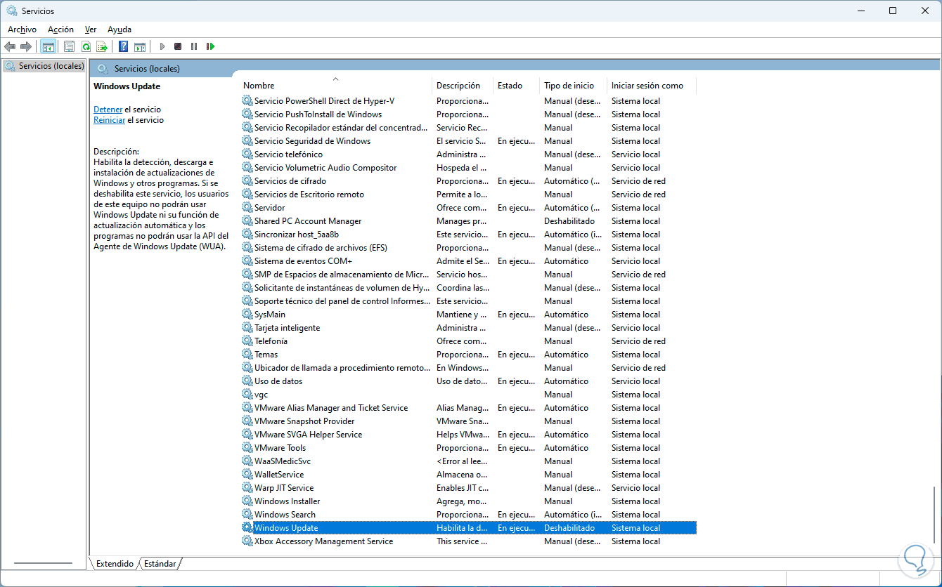Click the gear icon beside Windows Search
This screenshot has height=587, width=942.
click(x=247, y=515)
